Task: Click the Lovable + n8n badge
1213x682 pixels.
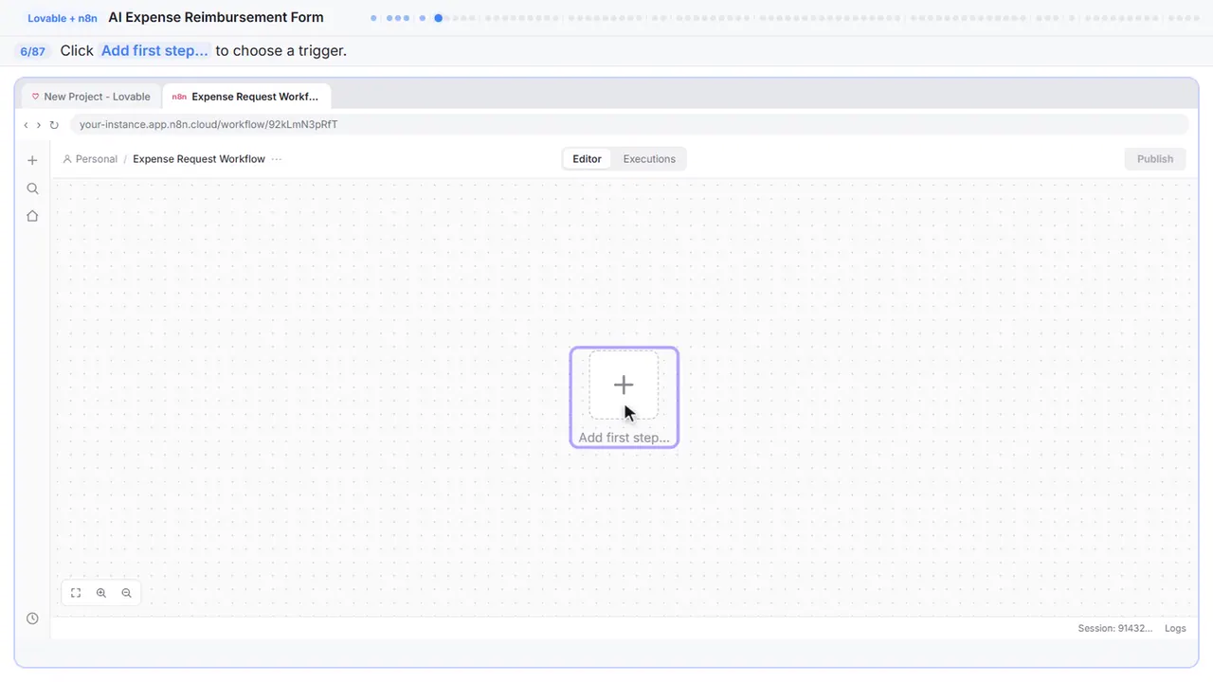Action: click(x=63, y=18)
